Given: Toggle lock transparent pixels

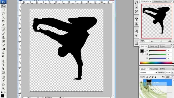Looking at the screenshot, I should (x=147, y=77).
